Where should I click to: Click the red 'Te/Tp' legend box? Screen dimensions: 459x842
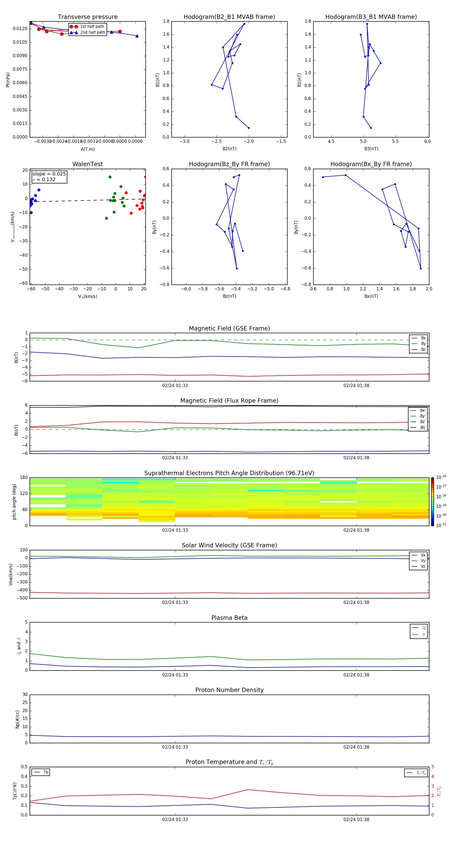416,773
